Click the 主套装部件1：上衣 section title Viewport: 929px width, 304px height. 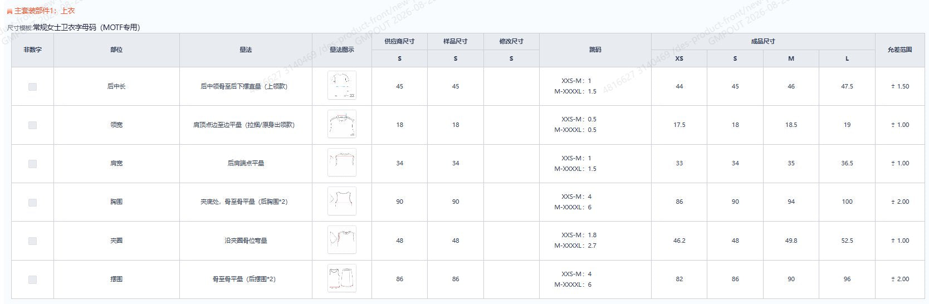click(x=45, y=11)
